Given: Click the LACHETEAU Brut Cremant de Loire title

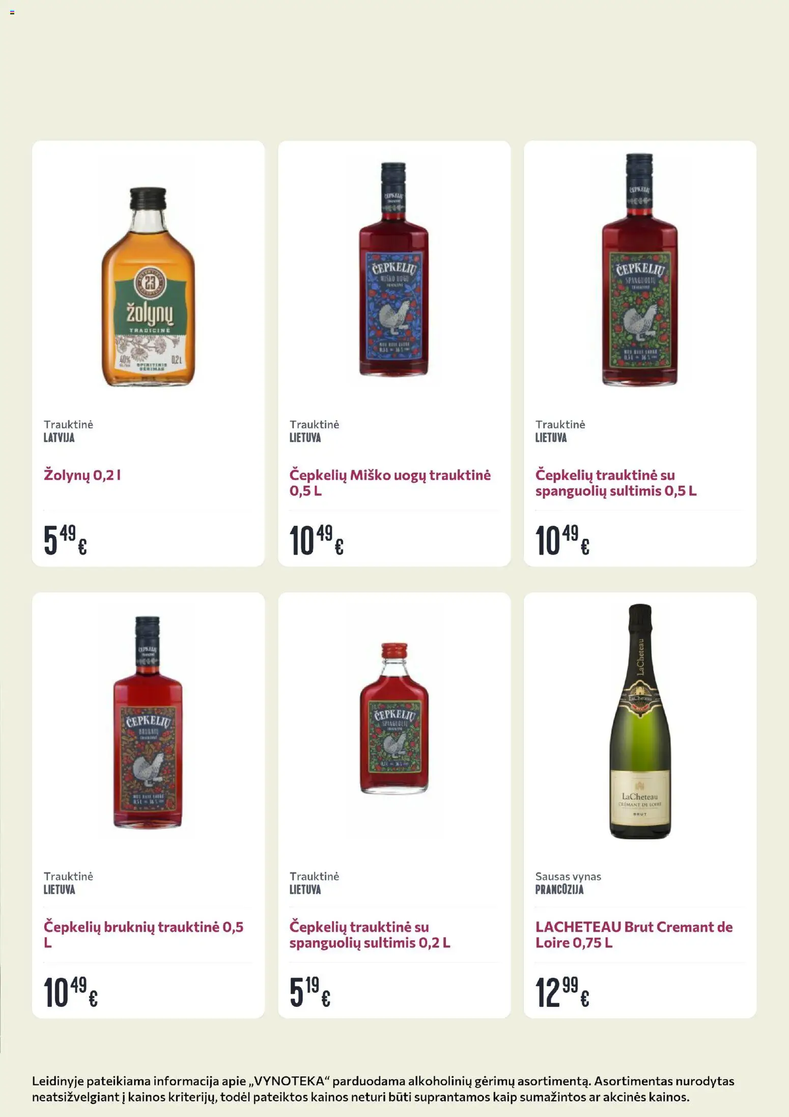Looking at the screenshot, I should pos(634,935).
